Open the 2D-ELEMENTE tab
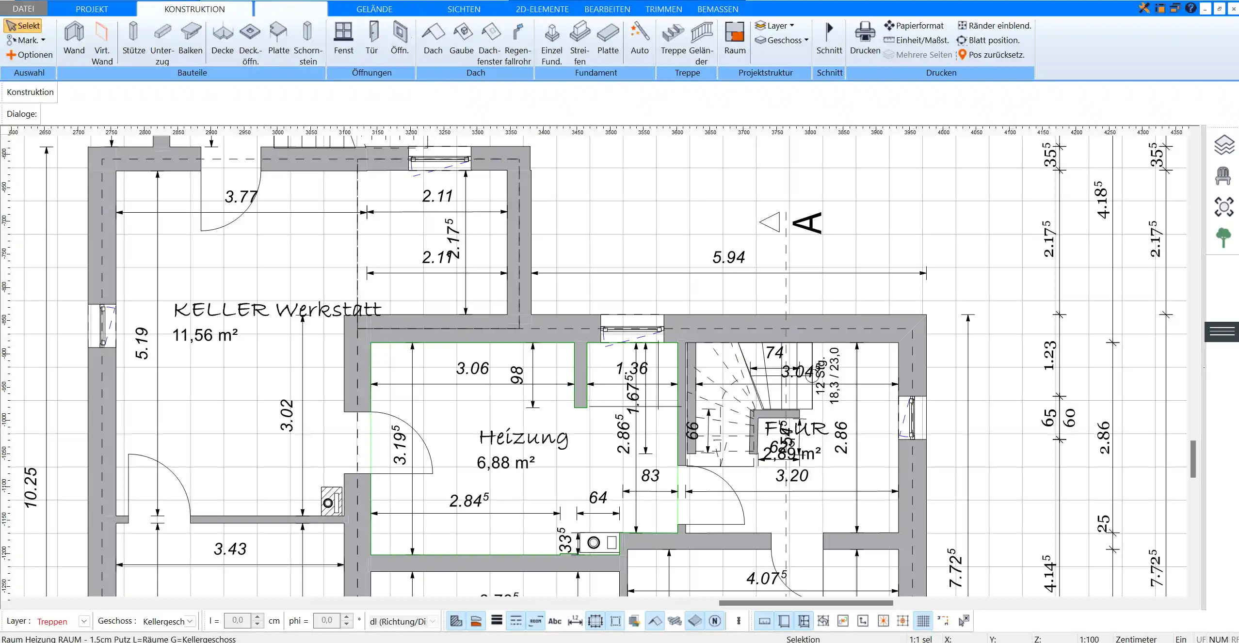 tap(542, 9)
